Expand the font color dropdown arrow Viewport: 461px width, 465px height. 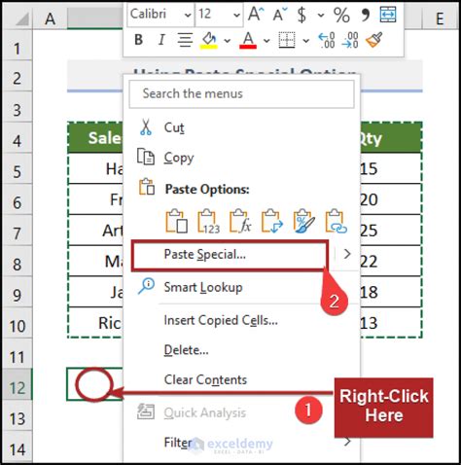pos(266,41)
